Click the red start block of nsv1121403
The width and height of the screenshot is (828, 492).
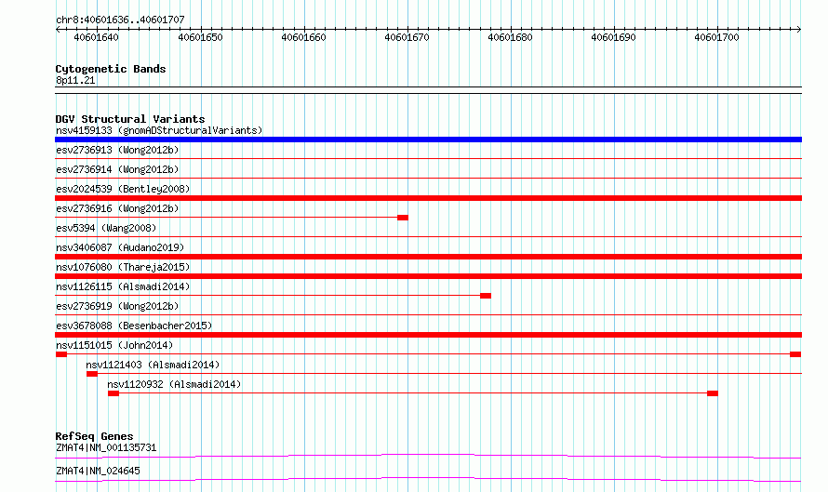pos(92,374)
